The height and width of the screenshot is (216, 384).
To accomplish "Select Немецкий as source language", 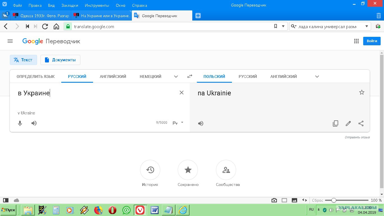I will pos(150,76).
